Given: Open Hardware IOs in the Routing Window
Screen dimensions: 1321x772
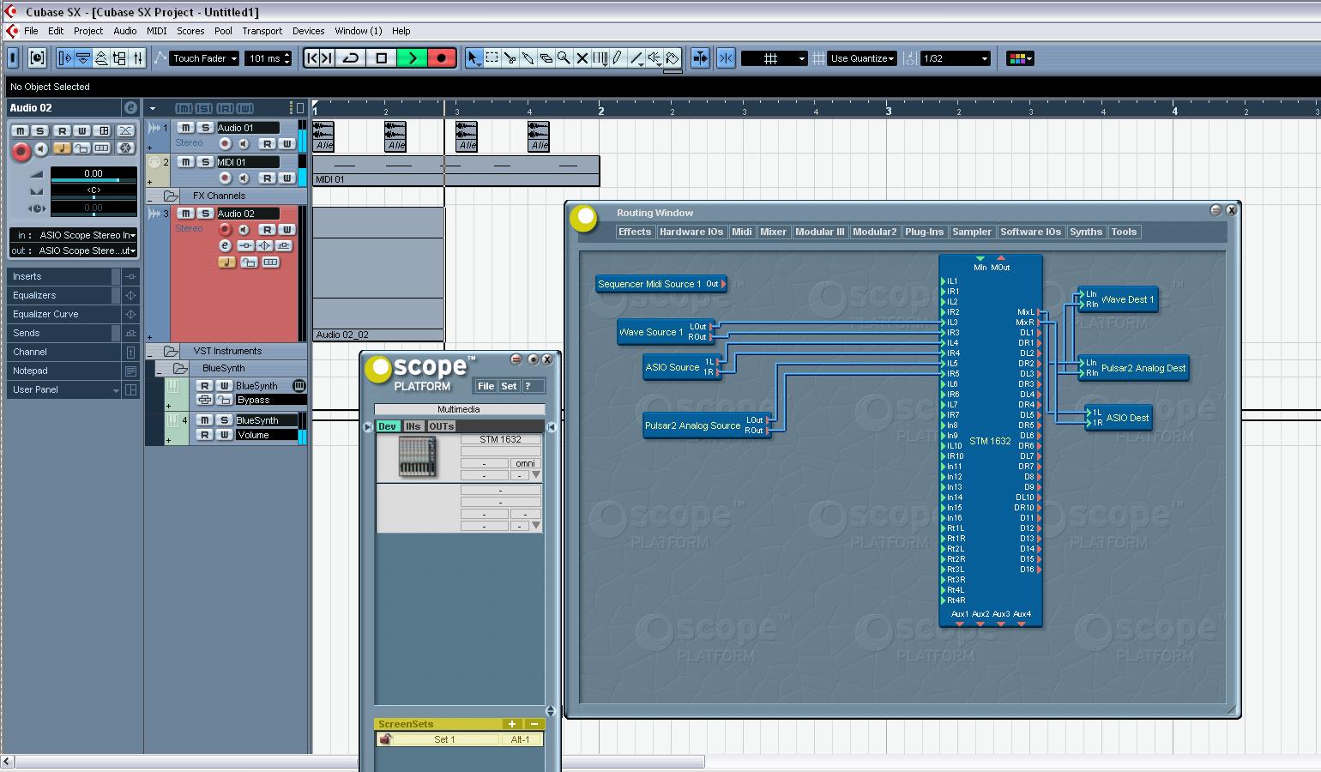Looking at the screenshot, I should click(691, 232).
